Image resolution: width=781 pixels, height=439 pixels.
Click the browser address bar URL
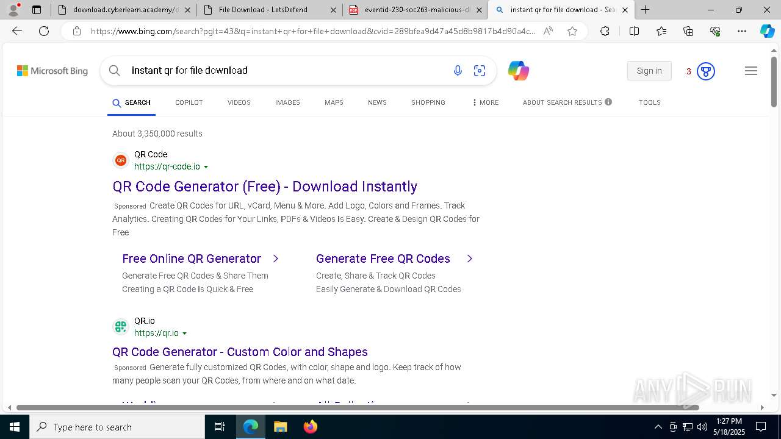312,31
